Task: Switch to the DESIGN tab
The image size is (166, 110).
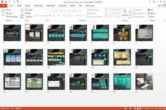Action: tap(27, 6)
